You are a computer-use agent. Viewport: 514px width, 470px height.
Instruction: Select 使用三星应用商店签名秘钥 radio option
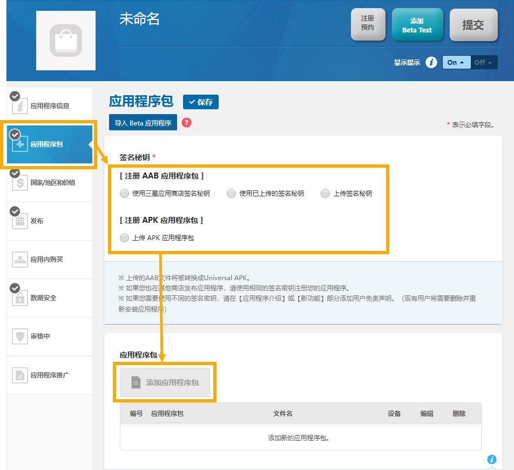pos(125,193)
